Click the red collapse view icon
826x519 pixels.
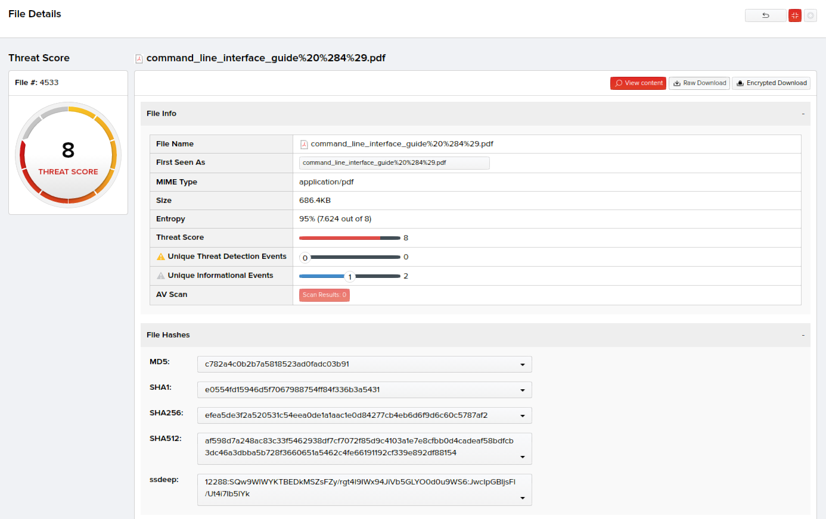pos(794,15)
